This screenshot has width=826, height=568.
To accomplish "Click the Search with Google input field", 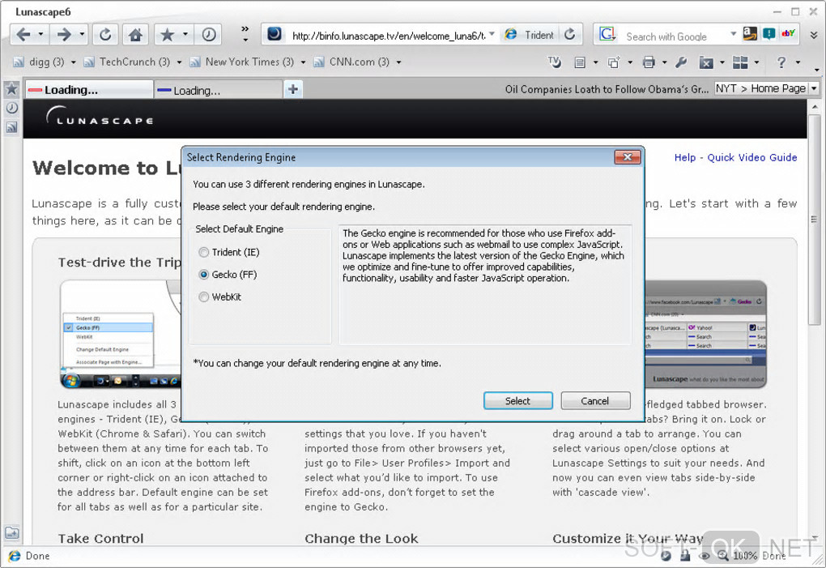I will [x=675, y=36].
